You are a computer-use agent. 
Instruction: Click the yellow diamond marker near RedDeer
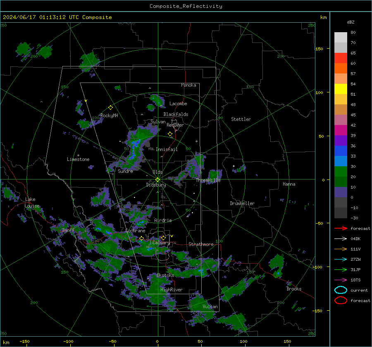coord(170,134)
